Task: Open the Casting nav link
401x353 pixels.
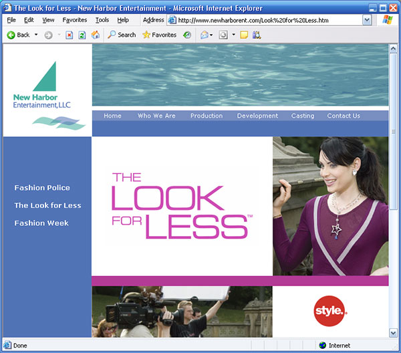Action: tap(303, 116)
